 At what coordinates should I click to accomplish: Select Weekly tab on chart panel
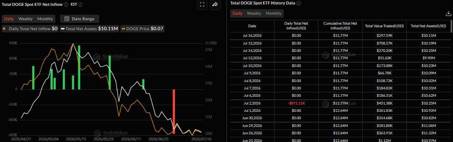[25, 19]
